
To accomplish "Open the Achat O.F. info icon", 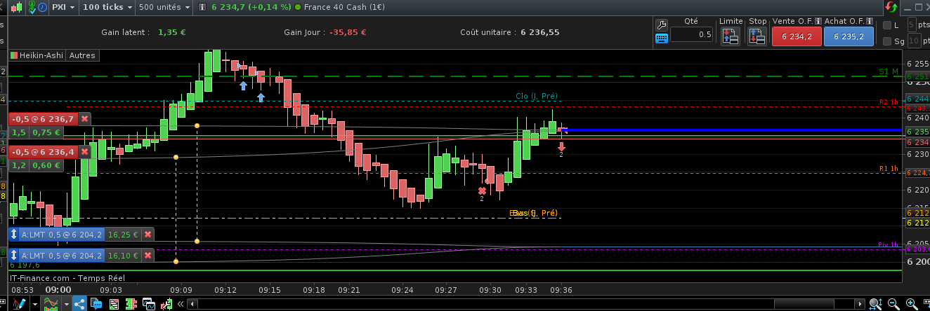I will [870, 21].
